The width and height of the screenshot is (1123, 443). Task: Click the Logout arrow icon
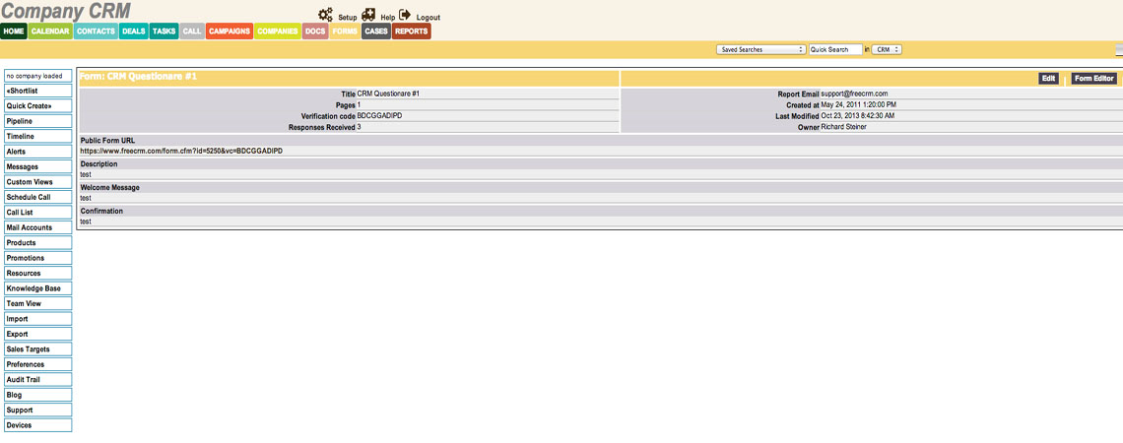[405, 15]
